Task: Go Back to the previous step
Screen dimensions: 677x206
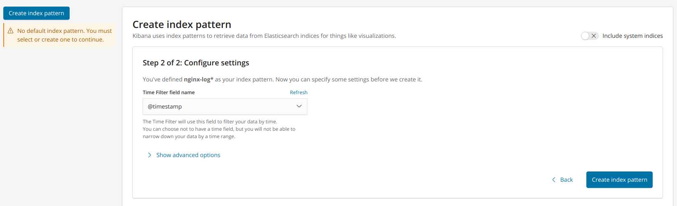Action: tap(562, 180)
